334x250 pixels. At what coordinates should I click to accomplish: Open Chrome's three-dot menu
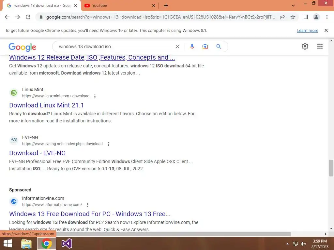(x=327, y=17)
